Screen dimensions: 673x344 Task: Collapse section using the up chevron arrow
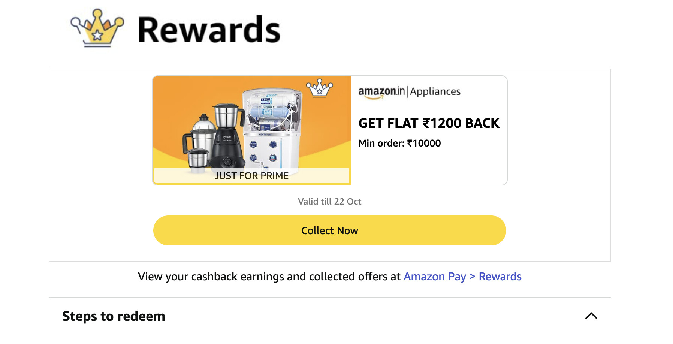tap(591, 316)
